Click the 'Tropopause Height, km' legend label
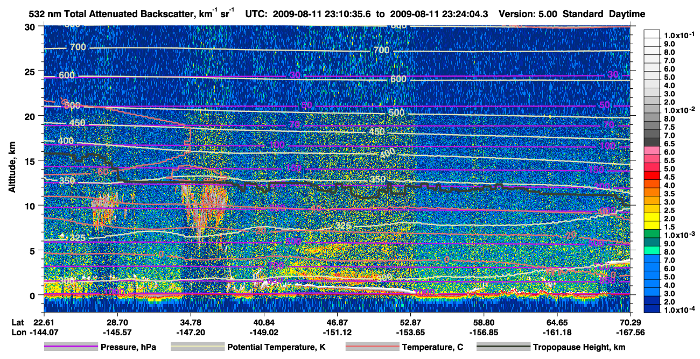Viewport: 700px width, 359px height. [x=579, y=347]
